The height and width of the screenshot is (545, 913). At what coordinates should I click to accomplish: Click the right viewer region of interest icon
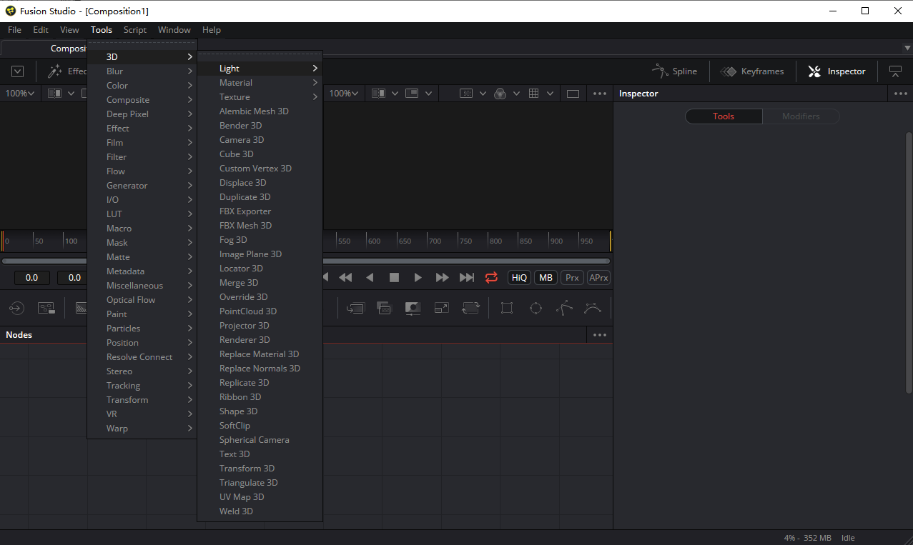(466, 94)
